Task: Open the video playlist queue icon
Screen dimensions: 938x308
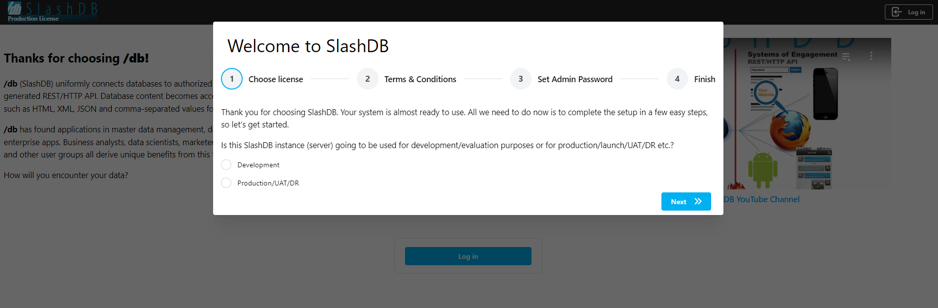Action: pos(846,57)
